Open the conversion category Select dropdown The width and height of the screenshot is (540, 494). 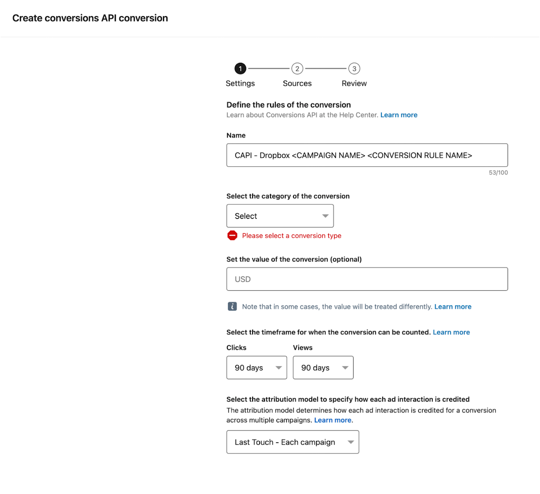point(280,216)
